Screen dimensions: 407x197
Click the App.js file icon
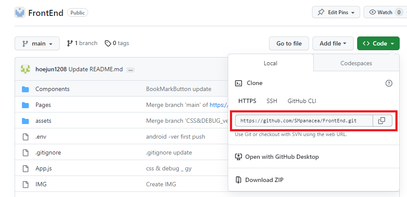[x=25, y=169]
